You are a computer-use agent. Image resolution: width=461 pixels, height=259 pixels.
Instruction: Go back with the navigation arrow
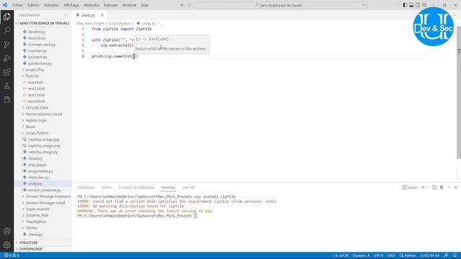pyautogui.click(x=182, y=5)
